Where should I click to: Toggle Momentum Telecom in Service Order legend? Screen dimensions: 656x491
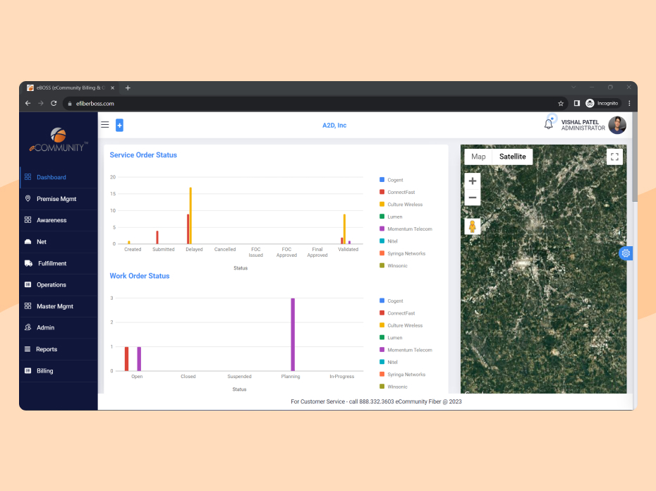(406, 229)
